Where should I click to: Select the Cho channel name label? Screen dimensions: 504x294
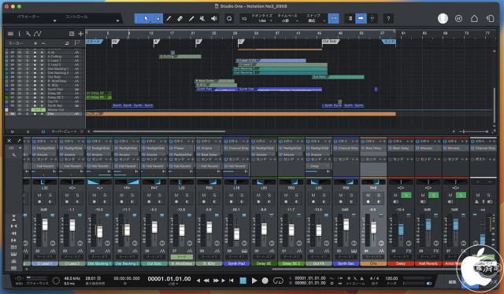point(373,263)
